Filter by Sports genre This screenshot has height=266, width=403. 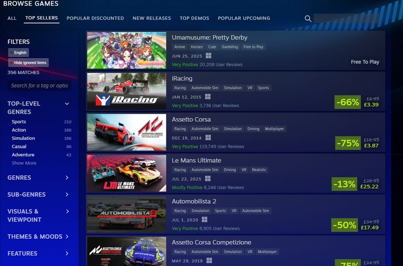(19, 122)
